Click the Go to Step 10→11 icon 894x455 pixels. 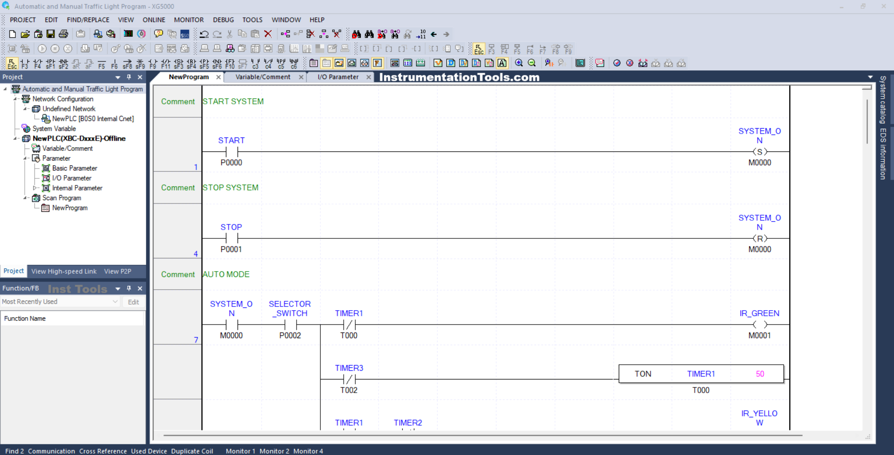421,34
